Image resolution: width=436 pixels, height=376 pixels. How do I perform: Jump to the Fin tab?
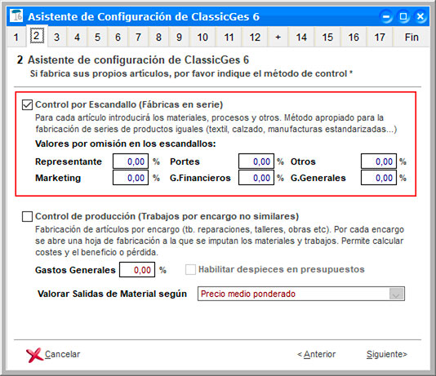pos(412,38)
